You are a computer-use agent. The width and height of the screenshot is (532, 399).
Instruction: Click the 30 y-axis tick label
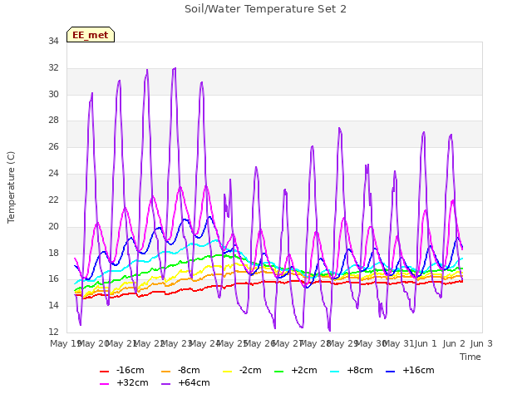(53, 94)
